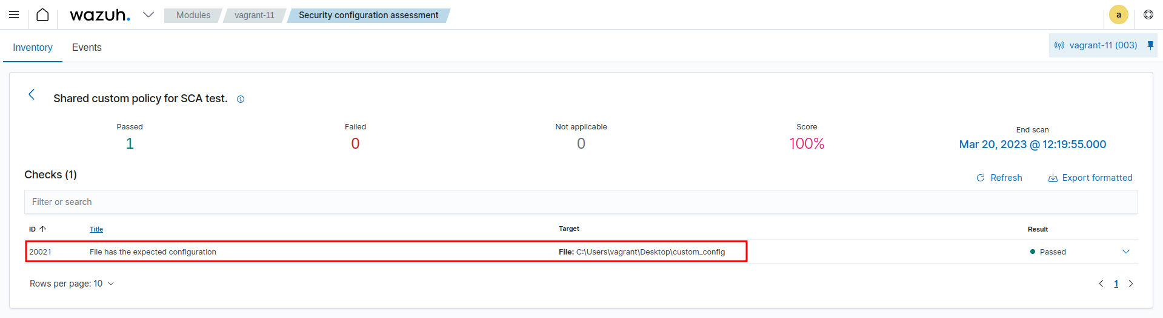Switch to the Inventory tab
This screenshot has width=1163, height=318.
[x=33, y=47]
